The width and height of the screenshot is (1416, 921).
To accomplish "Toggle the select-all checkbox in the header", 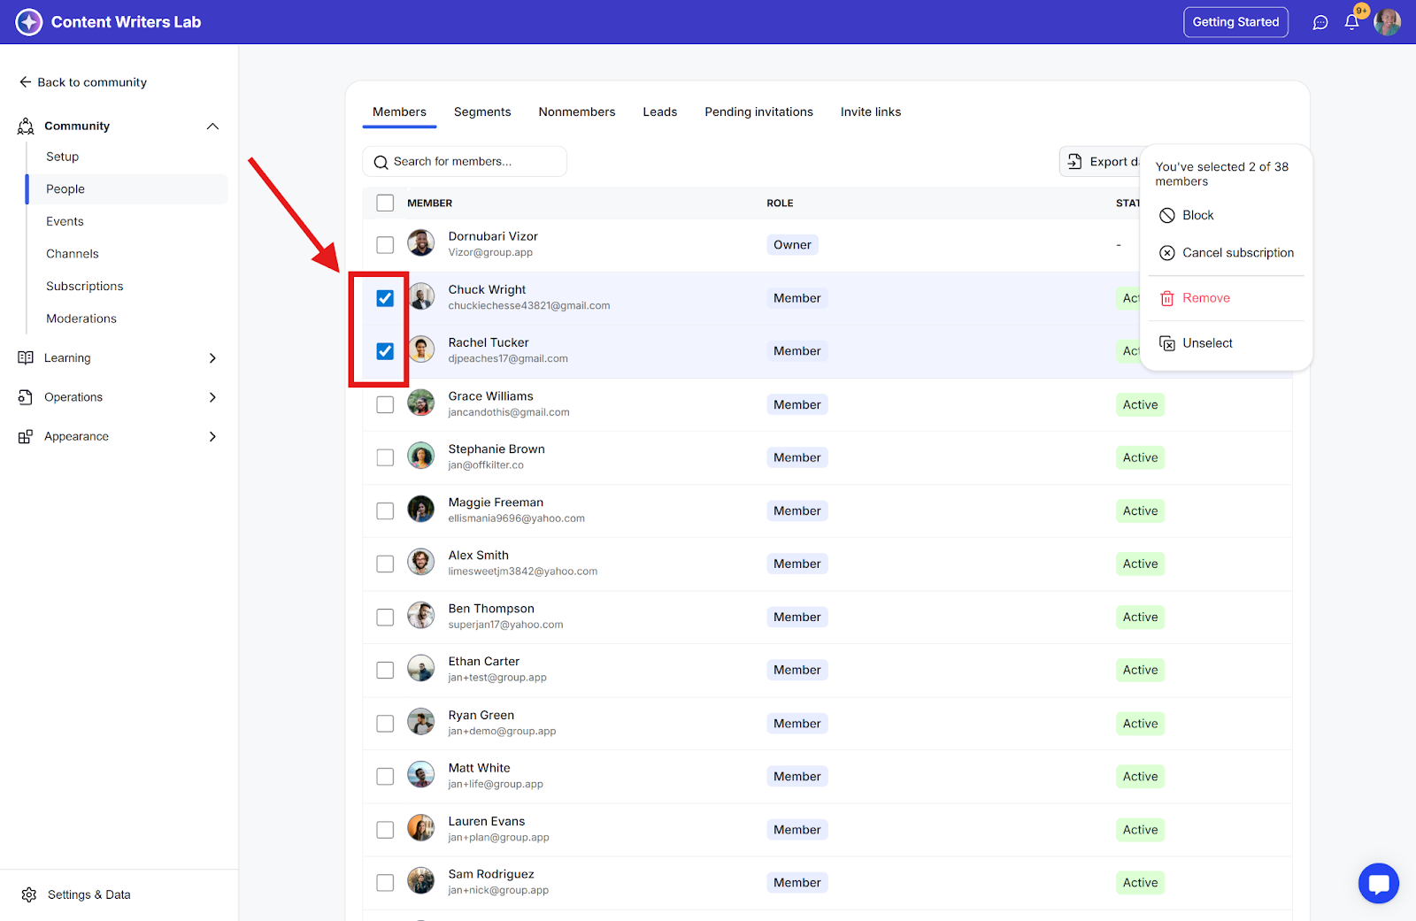I will coord(385,203).
